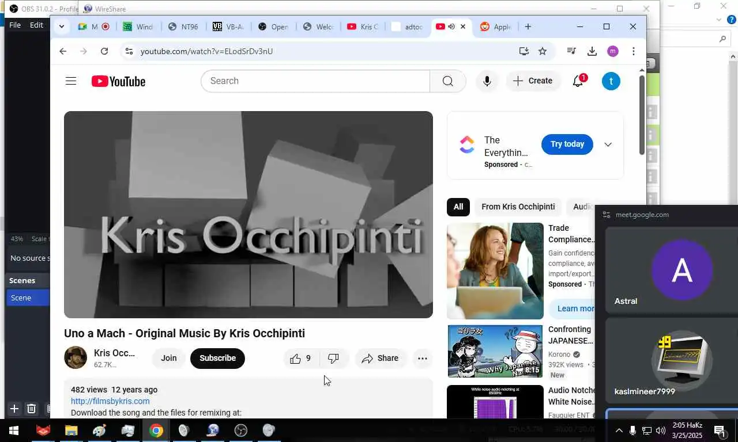Switch to the adtoc tab
This screenshot has width=738, height=442.
tap(407, 26)
